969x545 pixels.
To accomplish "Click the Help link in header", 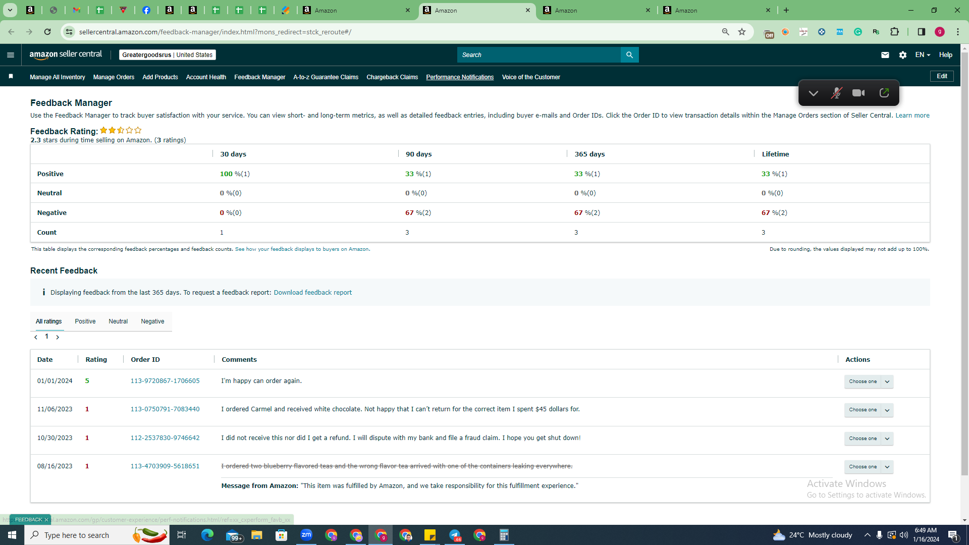I will tap(946, 55).
